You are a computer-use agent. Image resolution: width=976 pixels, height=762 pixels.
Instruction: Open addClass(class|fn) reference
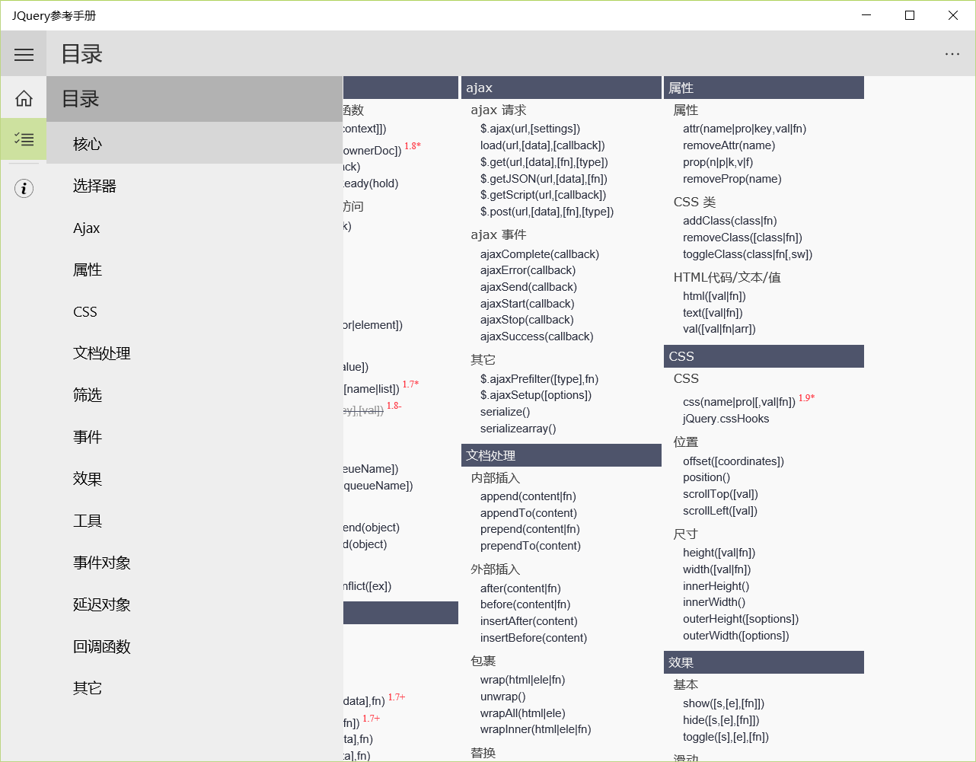tap(730, 221)
